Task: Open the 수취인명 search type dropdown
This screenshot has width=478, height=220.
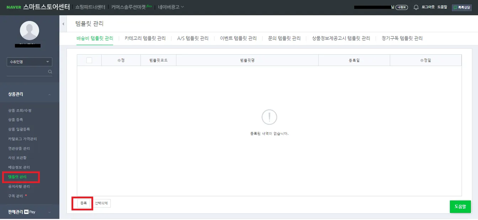Action: (x=30, y=62)
